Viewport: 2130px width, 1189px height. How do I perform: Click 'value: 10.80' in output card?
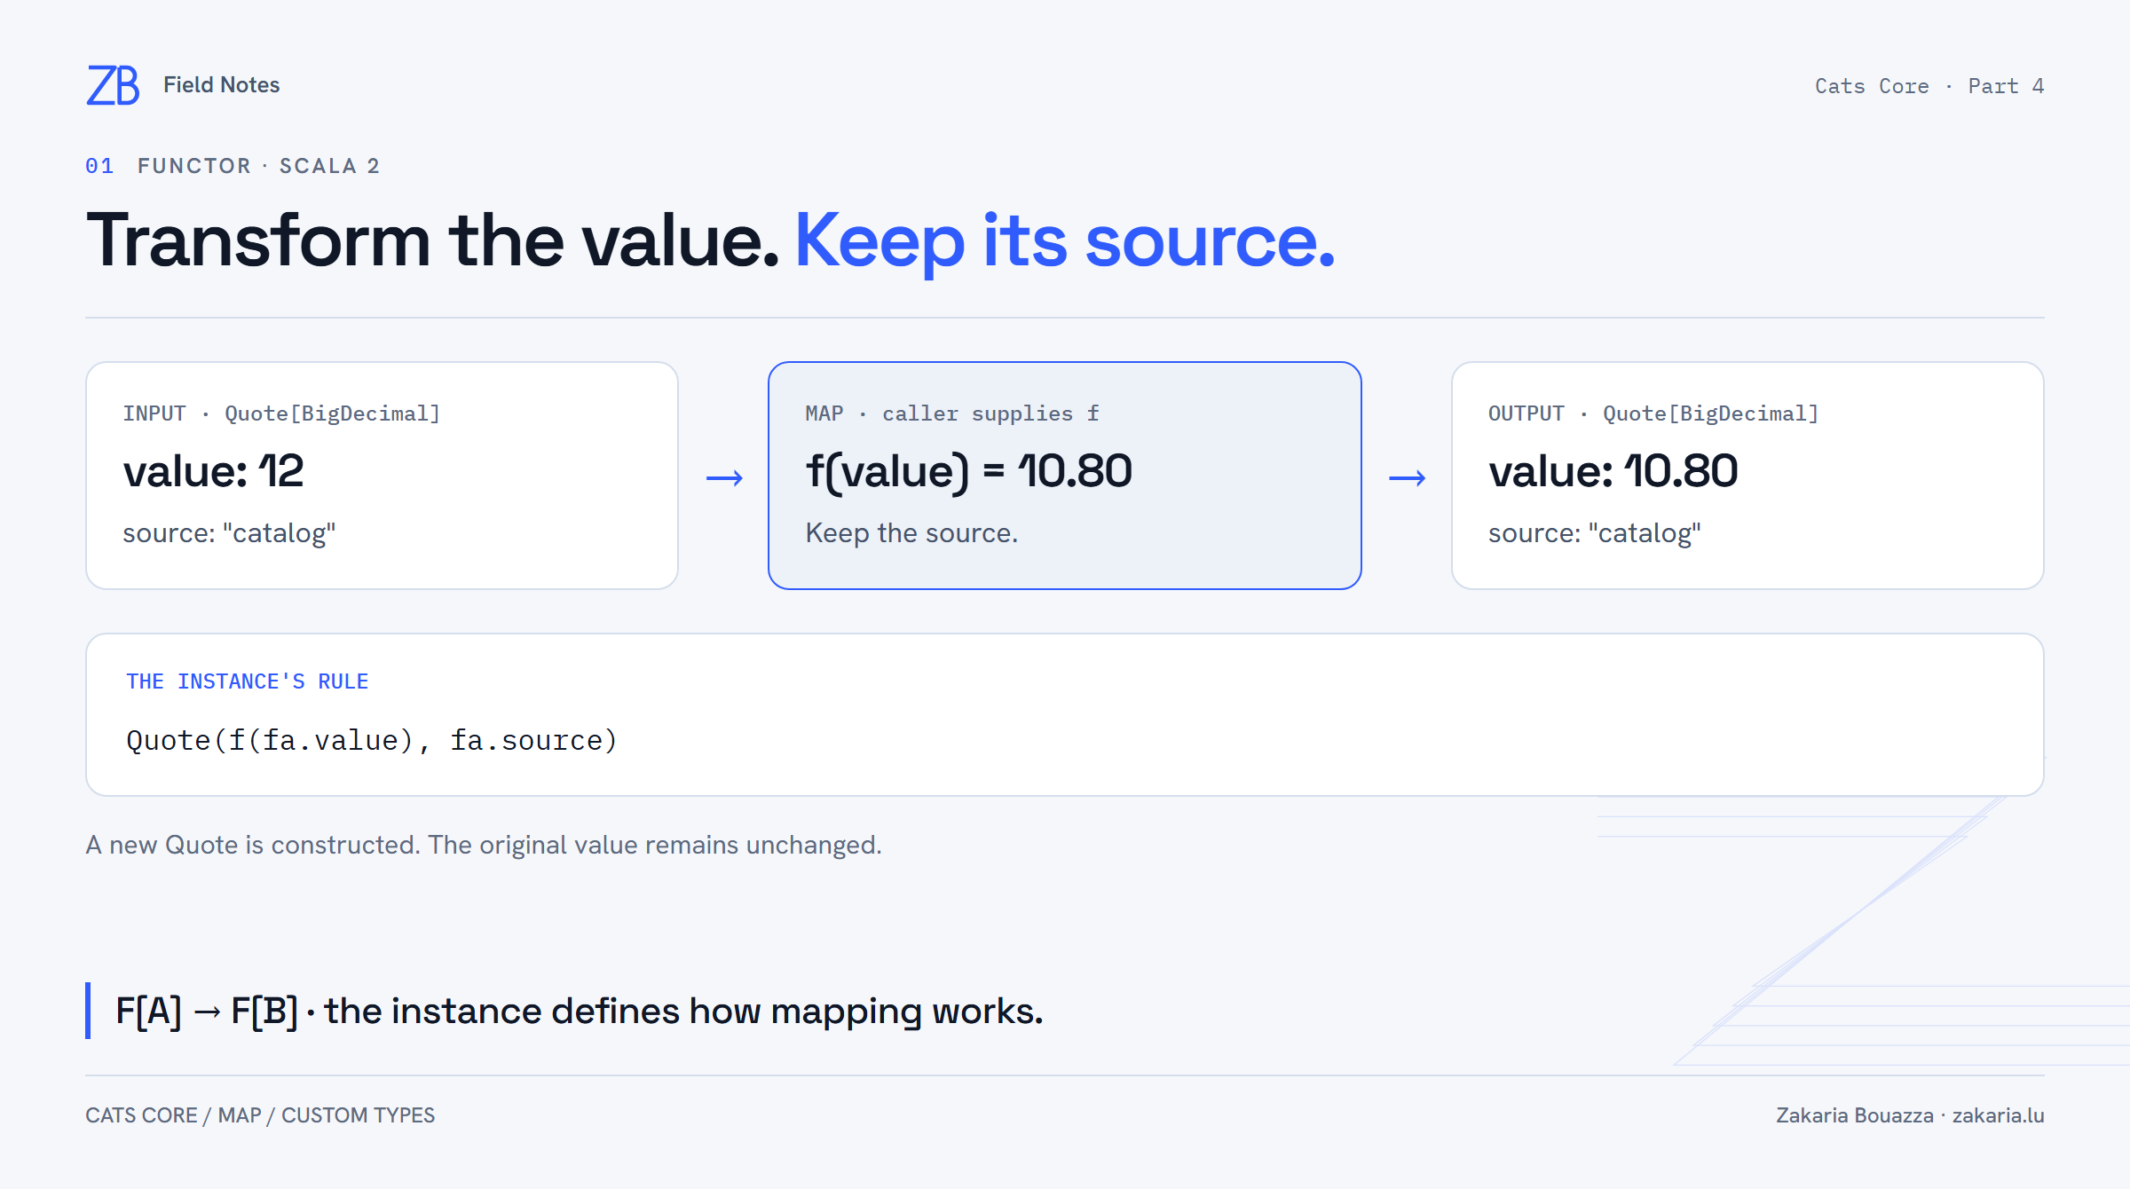coord(1613,470)
